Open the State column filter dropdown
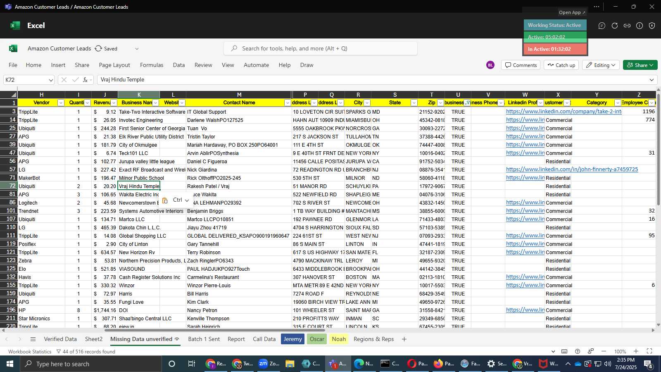Screen dimensions: 661x372 coord(414,103)
